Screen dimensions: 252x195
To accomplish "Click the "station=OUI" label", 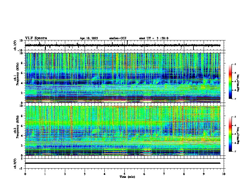I will (x=118, y=38).
